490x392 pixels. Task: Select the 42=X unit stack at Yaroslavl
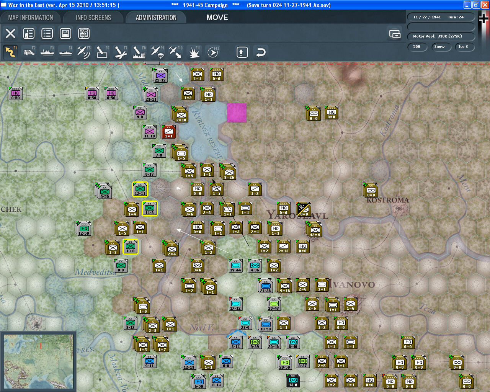314,229
